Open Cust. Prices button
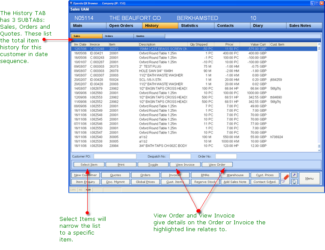The height and width of the screenshot is (250, 325). (x=265, y=175)
